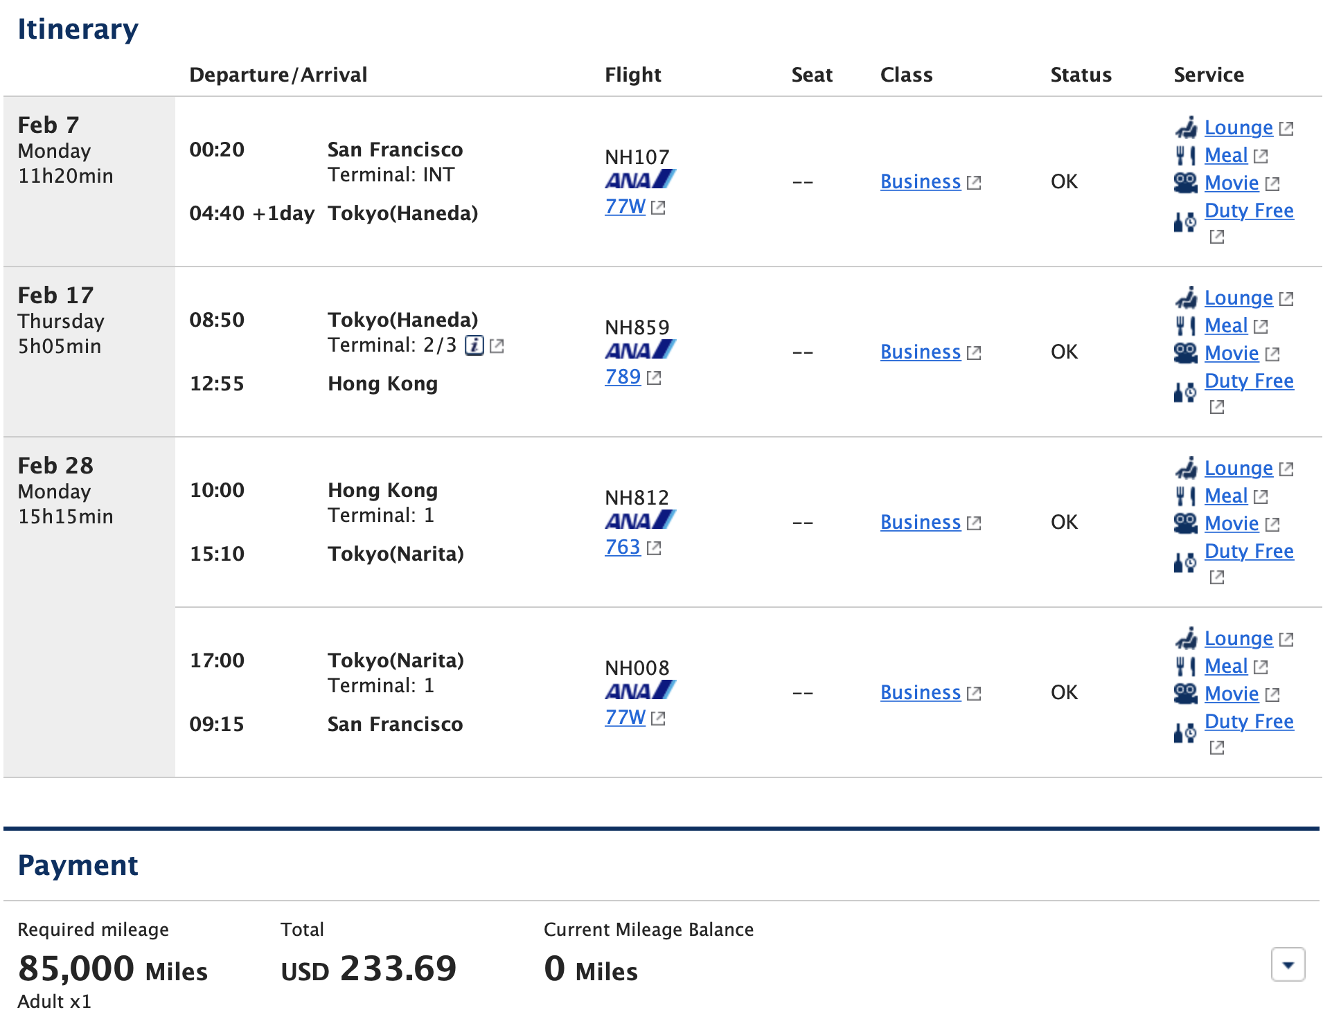Click the external link icon beside Business on NH812
This screenshot has width=1323, height=1019.
pyautogui.click(x=975, y=523)
